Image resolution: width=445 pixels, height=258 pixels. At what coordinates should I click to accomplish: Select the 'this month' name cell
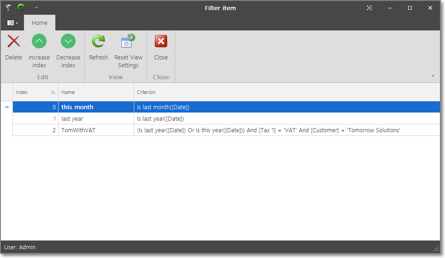click(96, 107)
